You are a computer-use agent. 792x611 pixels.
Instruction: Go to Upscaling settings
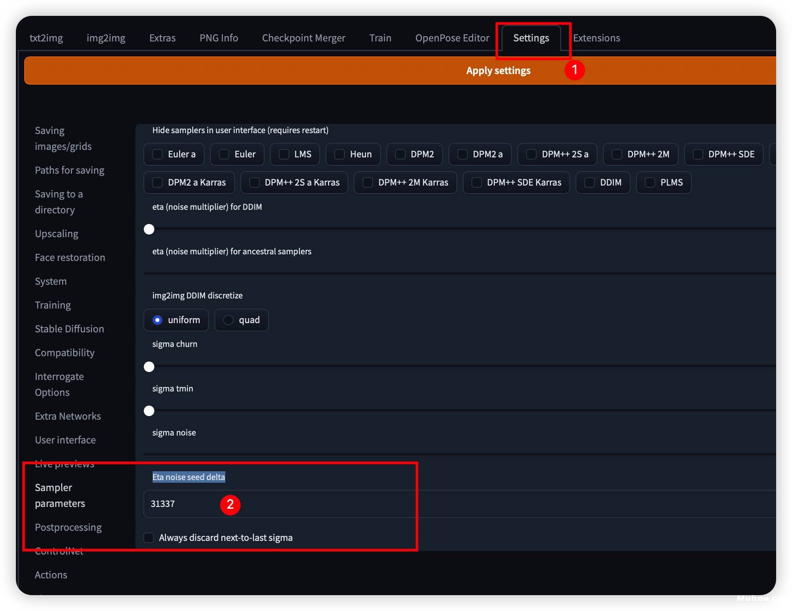coord(56,234)
